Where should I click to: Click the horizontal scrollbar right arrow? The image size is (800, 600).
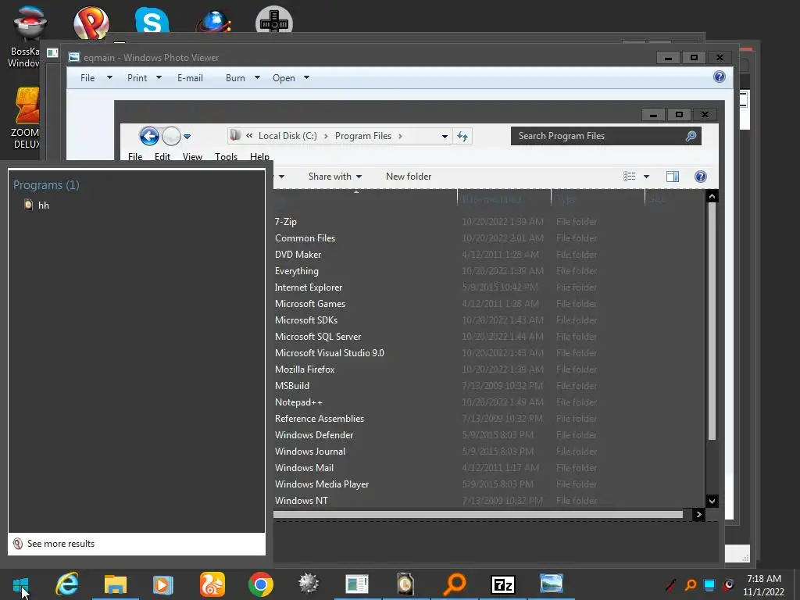pos(698,514)
